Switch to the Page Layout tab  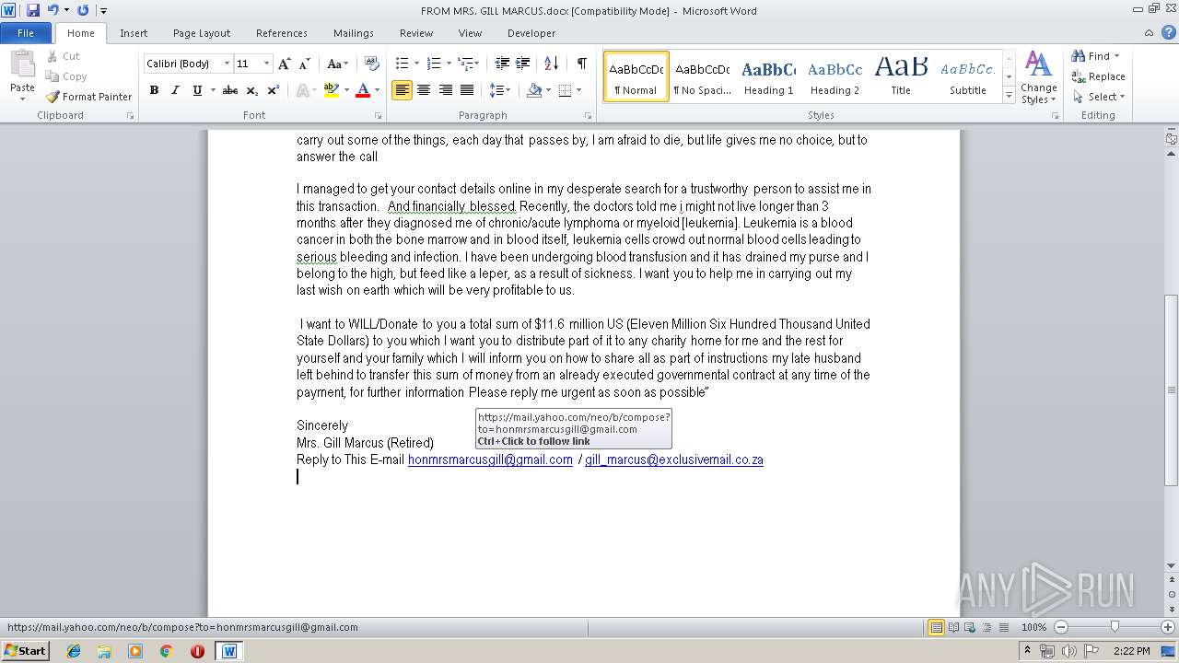[x=202, y=33]
